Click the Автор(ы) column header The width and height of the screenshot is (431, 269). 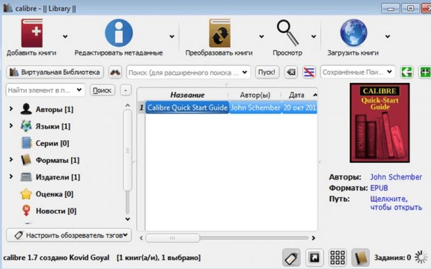(x=255, y=95)
